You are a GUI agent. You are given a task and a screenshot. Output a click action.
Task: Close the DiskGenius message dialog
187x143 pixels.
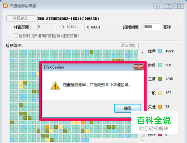138,67
